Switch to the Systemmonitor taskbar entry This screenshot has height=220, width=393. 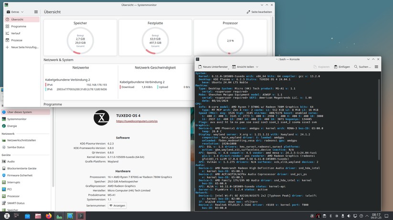(59, 216)
